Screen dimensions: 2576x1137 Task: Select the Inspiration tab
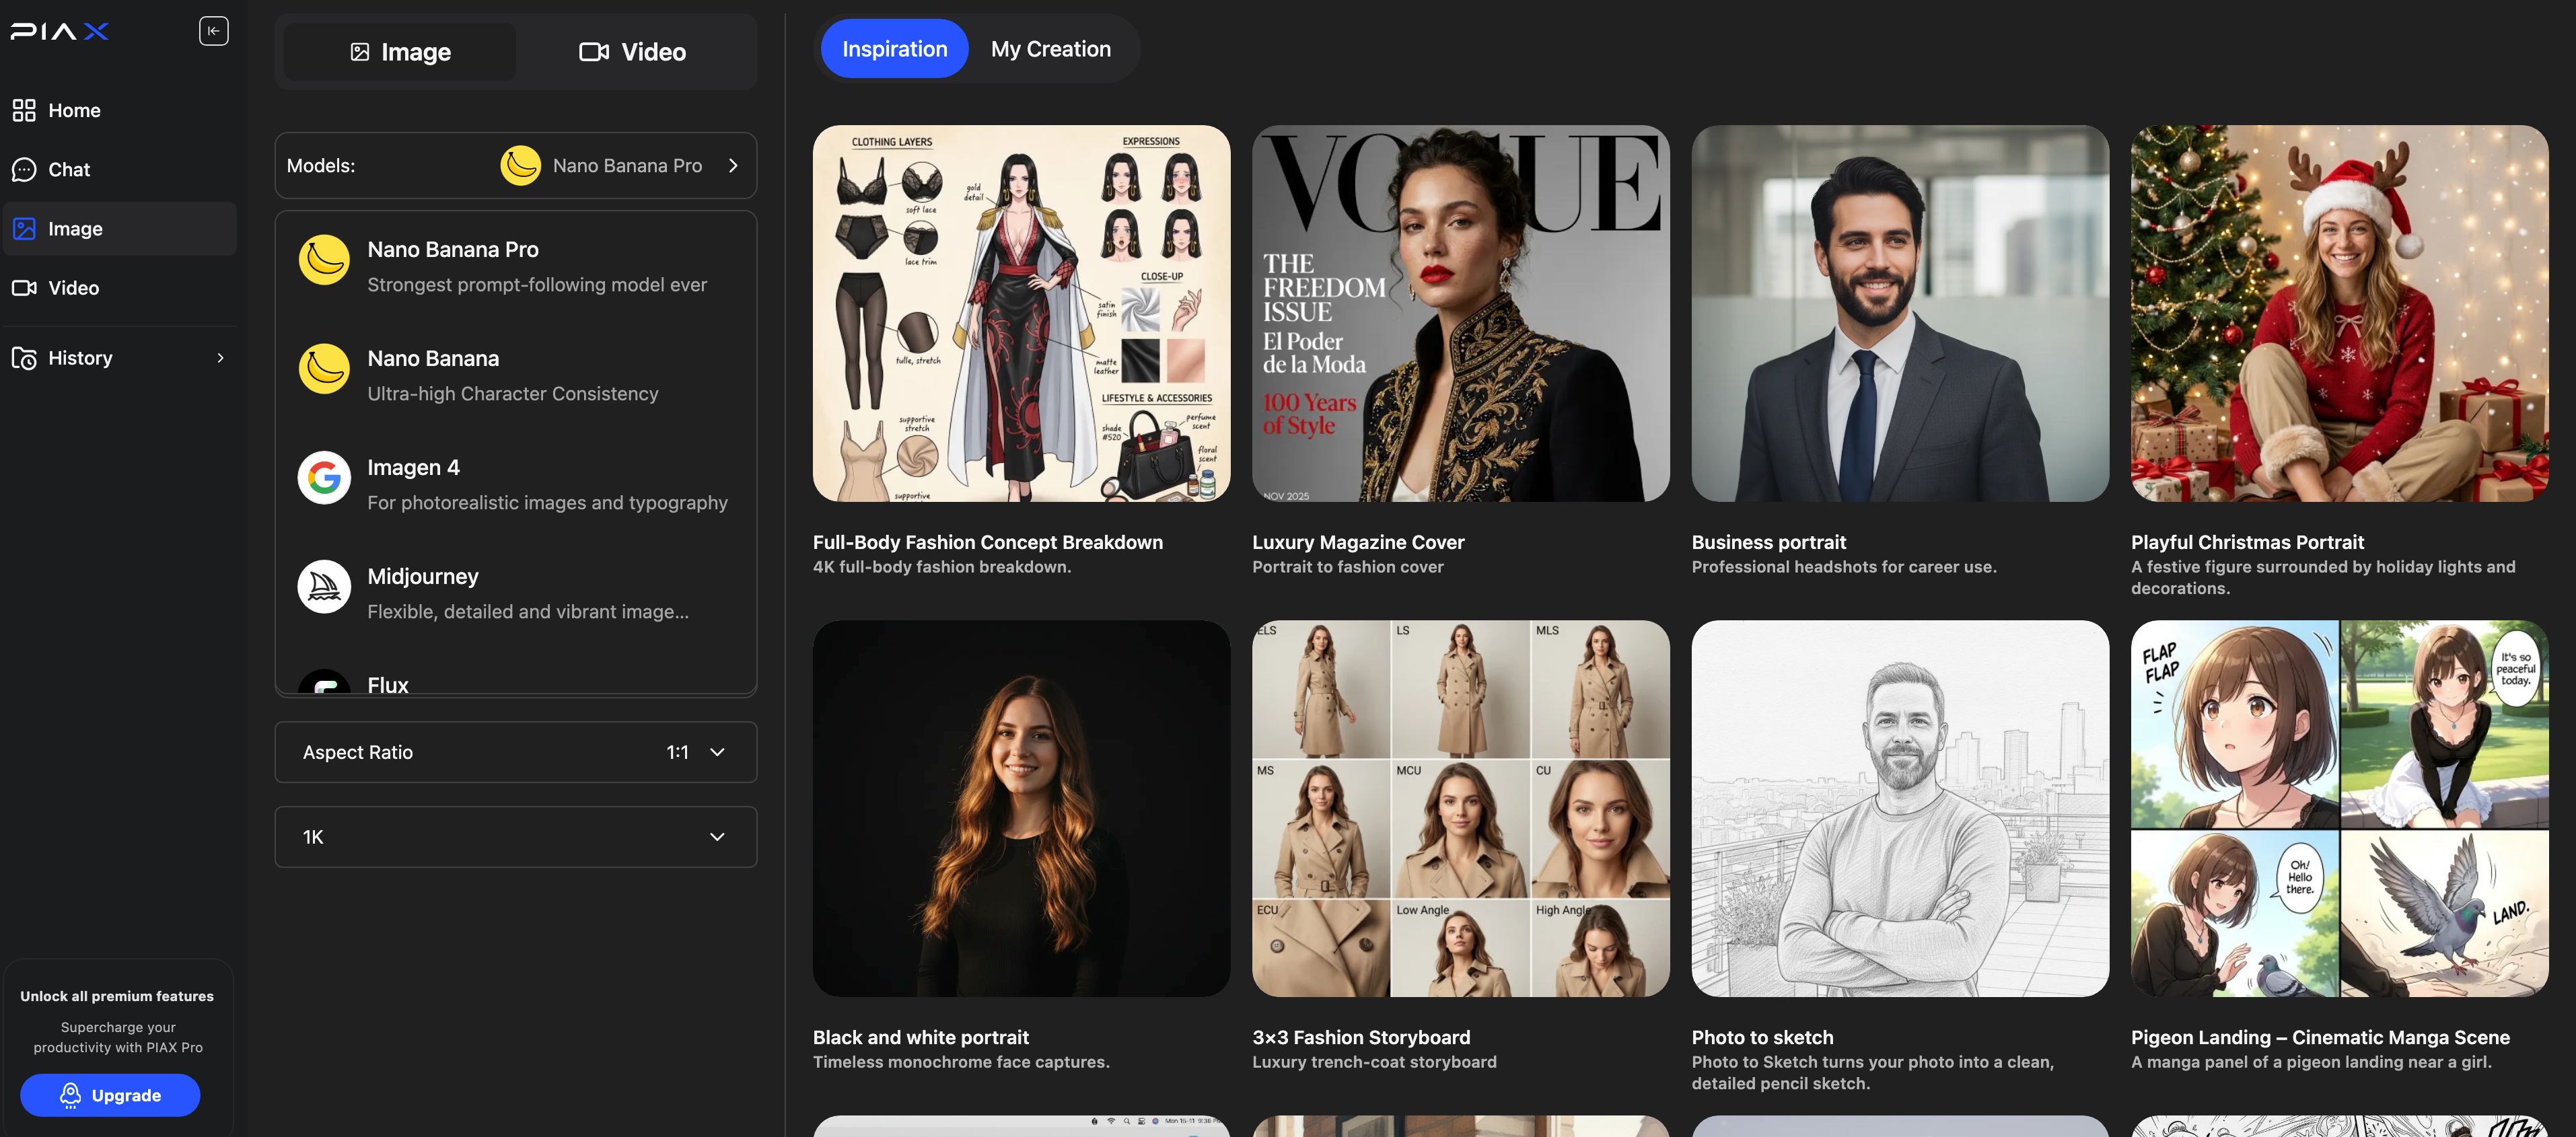tap(894, 49)
